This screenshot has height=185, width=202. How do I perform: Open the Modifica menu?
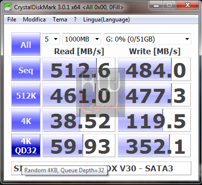(34, 20)
